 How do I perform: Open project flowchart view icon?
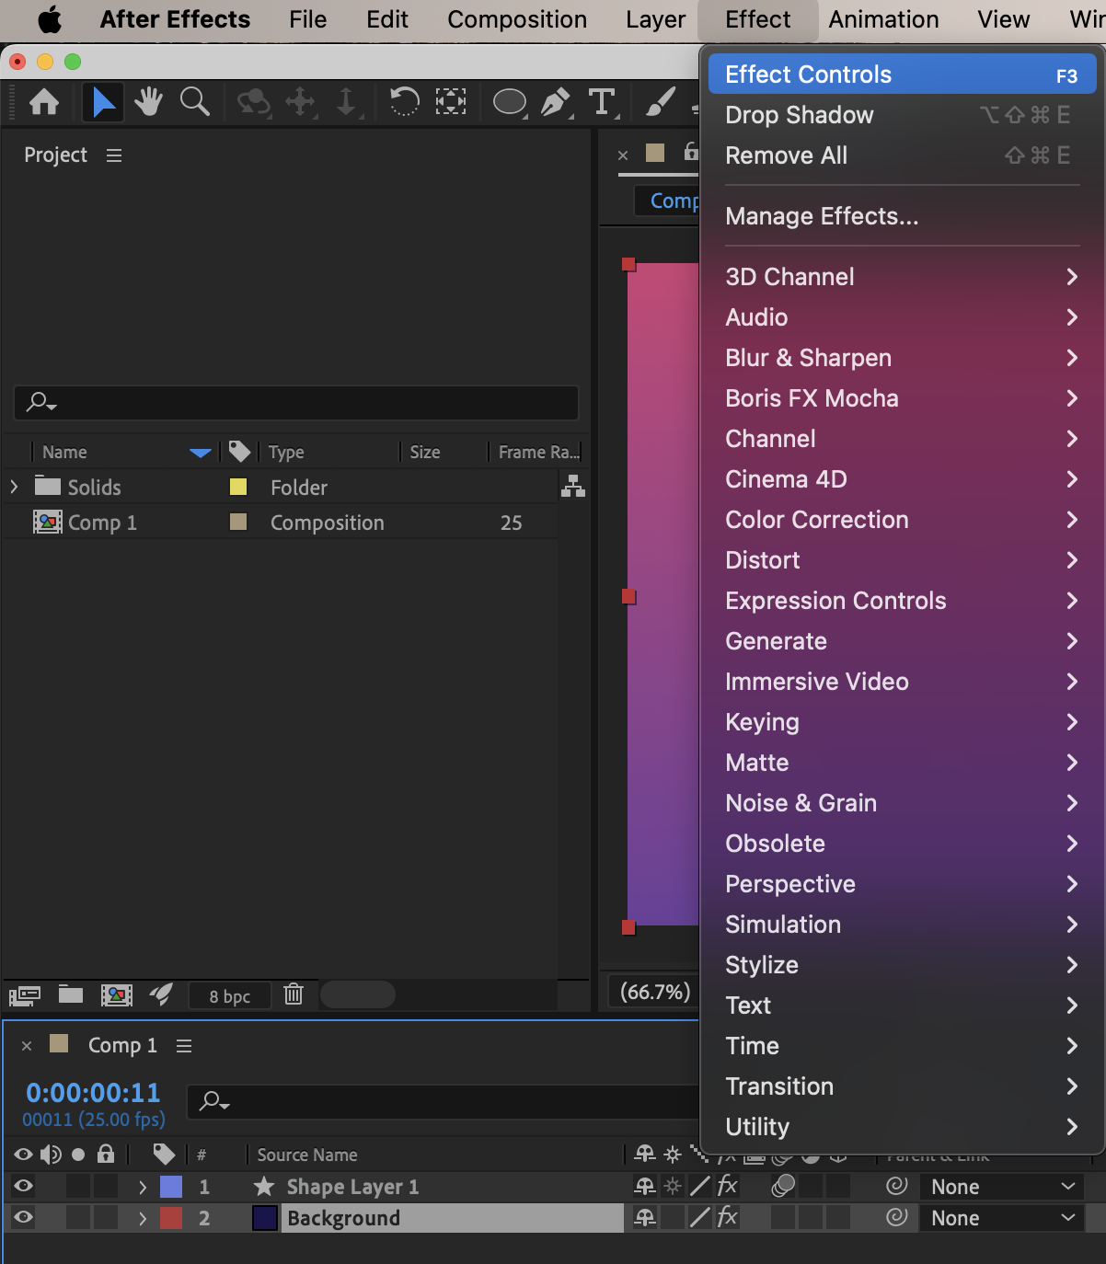(x=573, y=487)
